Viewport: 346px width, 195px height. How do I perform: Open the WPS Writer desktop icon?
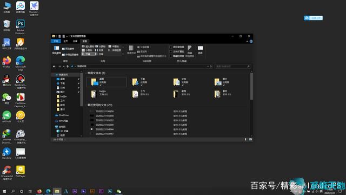coord(6,44)
